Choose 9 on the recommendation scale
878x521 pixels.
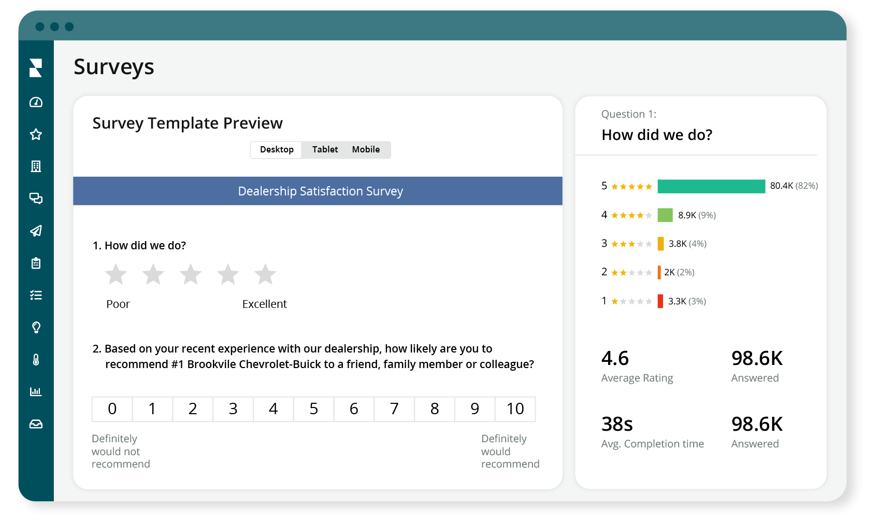pyautogui.click(x=475, y=409)
